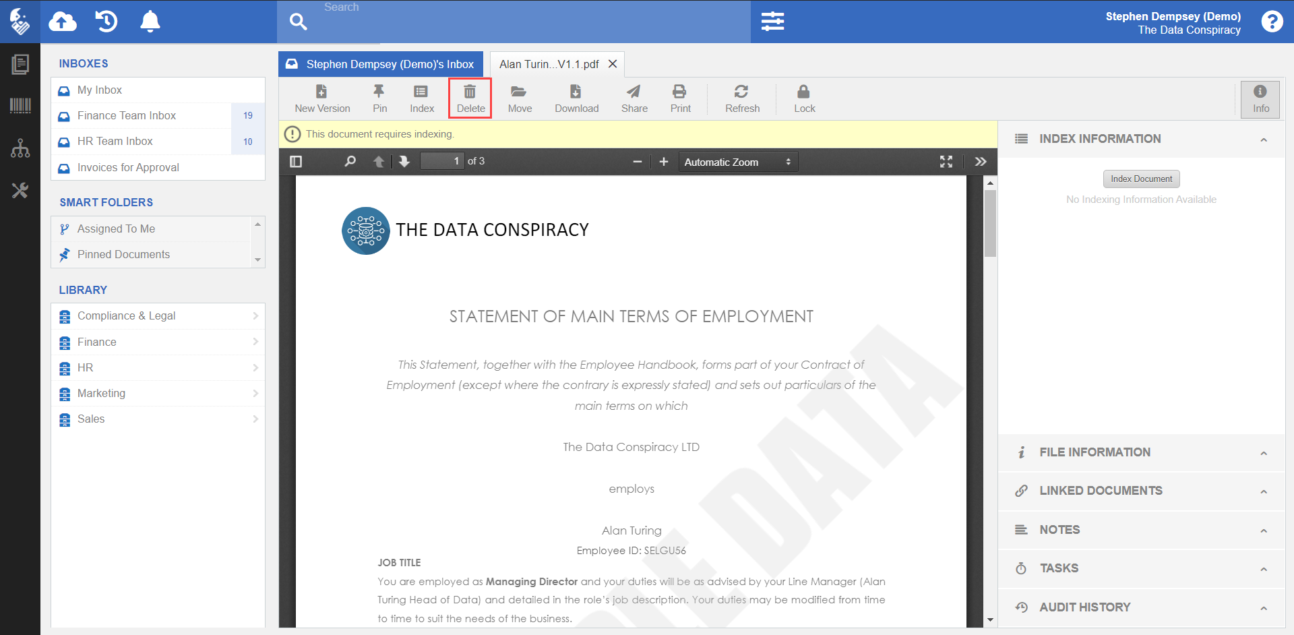Open the advanced search filter sliders

(x=772, y=22)
